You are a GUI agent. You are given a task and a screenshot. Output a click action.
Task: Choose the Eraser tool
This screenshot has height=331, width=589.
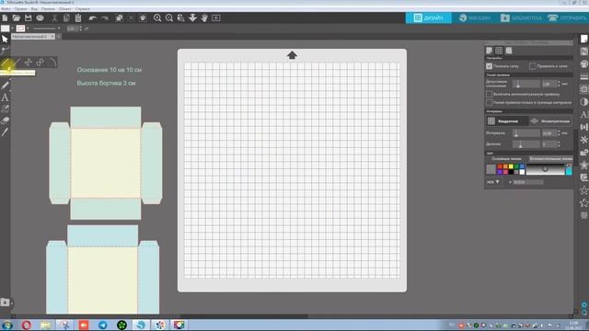pos(5,120)
